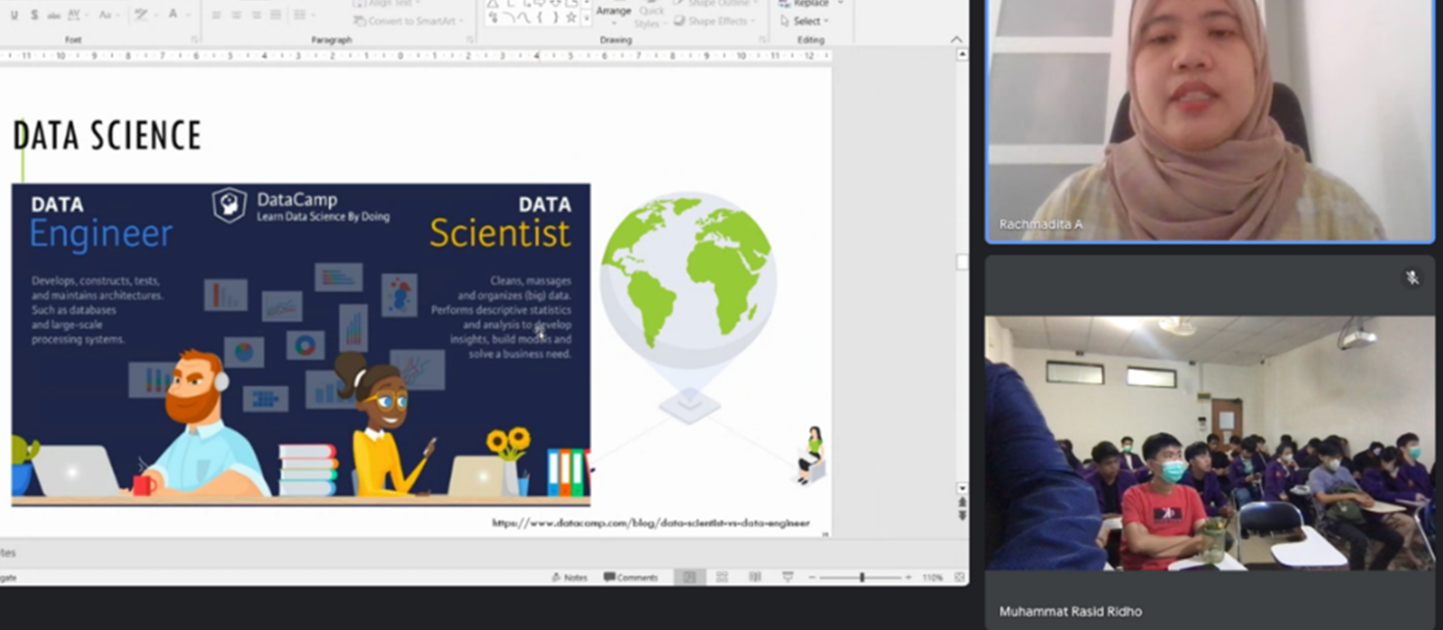Switch to Reading View
Screen dimensions: 1443x630
(754, 577)
